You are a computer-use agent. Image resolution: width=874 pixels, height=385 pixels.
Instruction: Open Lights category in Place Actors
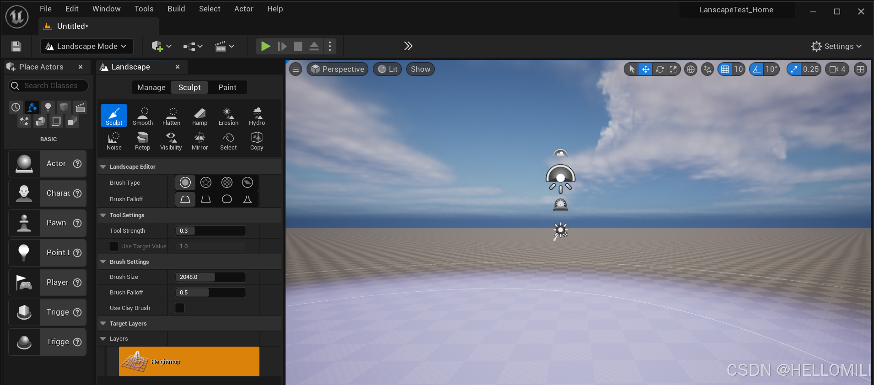[48, 107]
